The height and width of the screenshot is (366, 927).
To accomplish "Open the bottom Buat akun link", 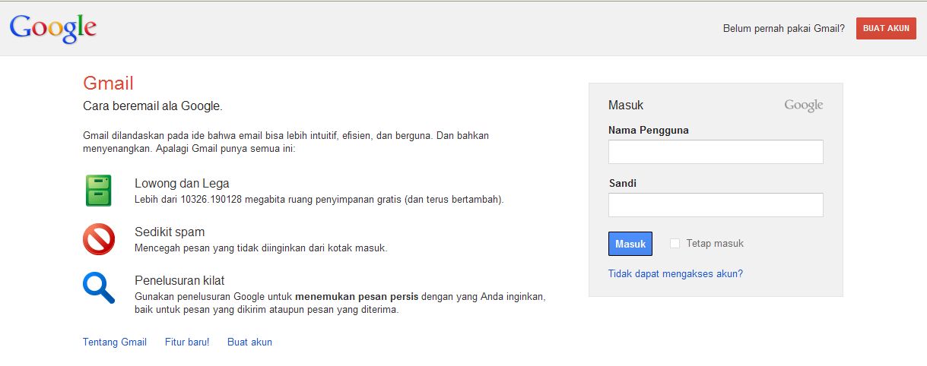I will coord(249,342).
